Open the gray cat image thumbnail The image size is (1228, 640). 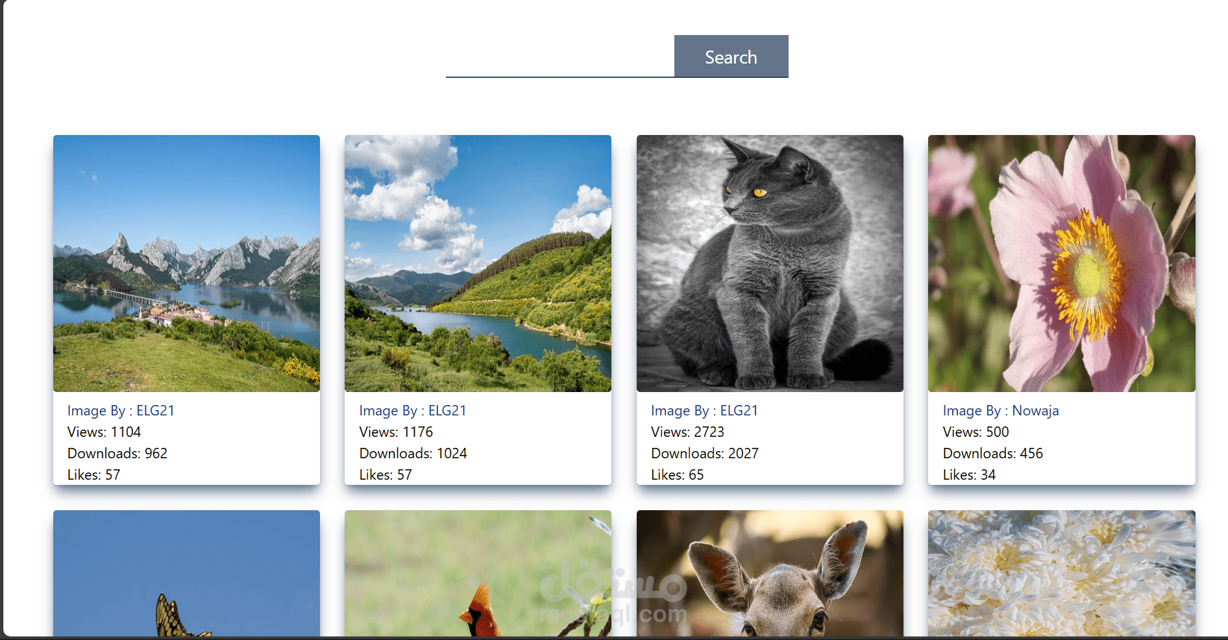770,263
